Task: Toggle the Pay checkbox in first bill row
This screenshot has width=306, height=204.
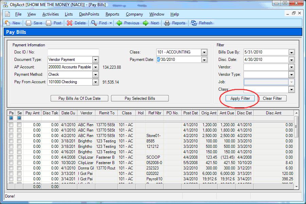Action: click(x=11, y=125)
